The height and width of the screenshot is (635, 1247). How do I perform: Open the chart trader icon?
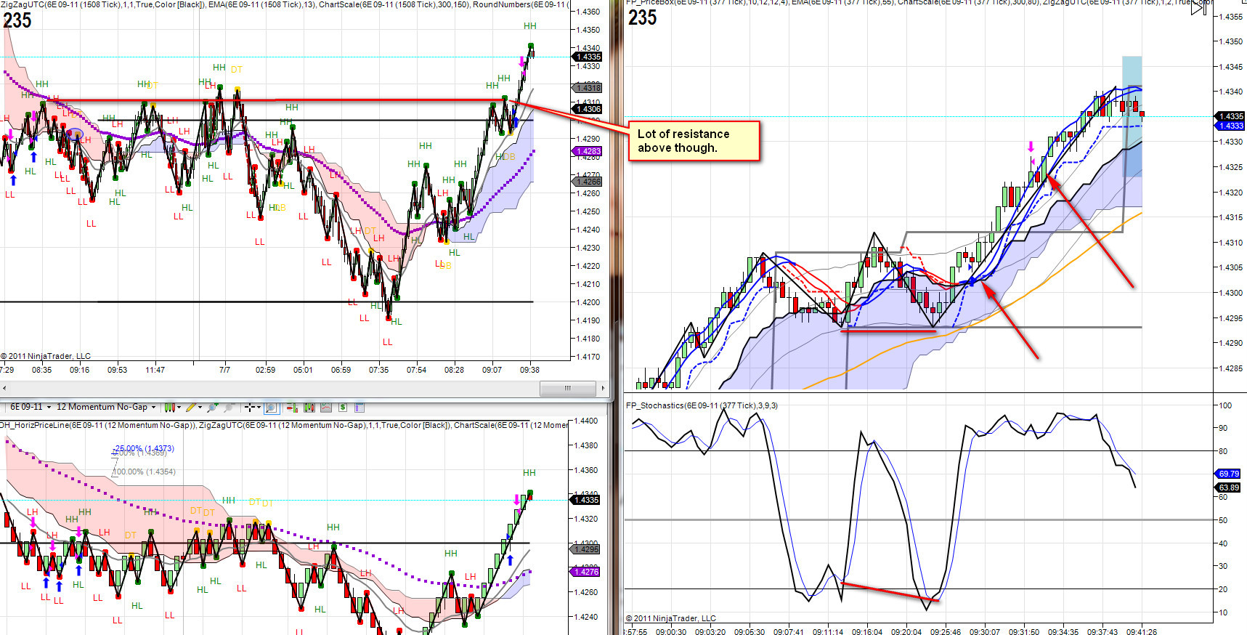pos(293,408)
